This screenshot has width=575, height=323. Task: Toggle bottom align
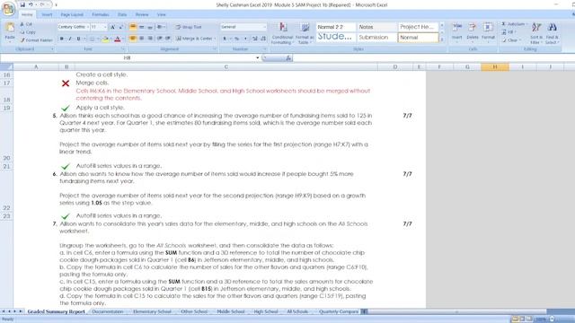(150, 27)
